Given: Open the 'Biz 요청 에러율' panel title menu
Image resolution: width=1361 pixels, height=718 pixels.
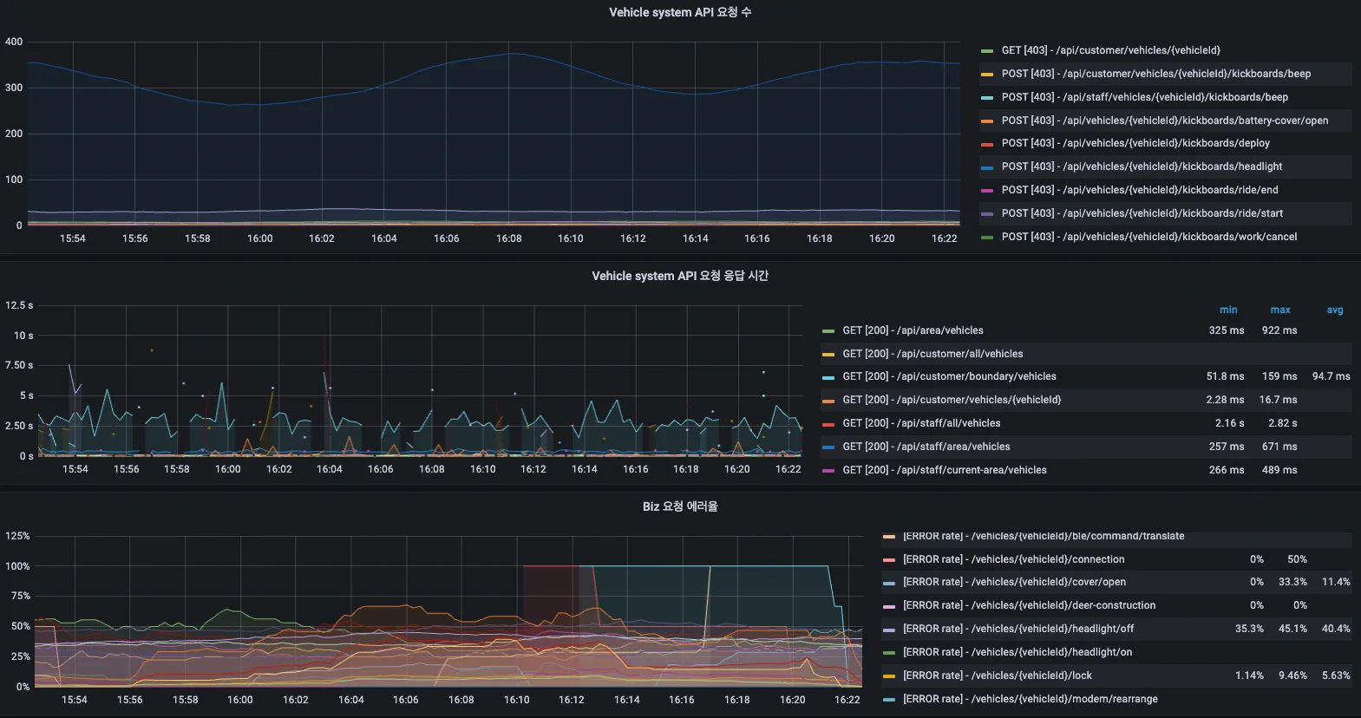Looking at the screenshot, I should coord(680,506).
